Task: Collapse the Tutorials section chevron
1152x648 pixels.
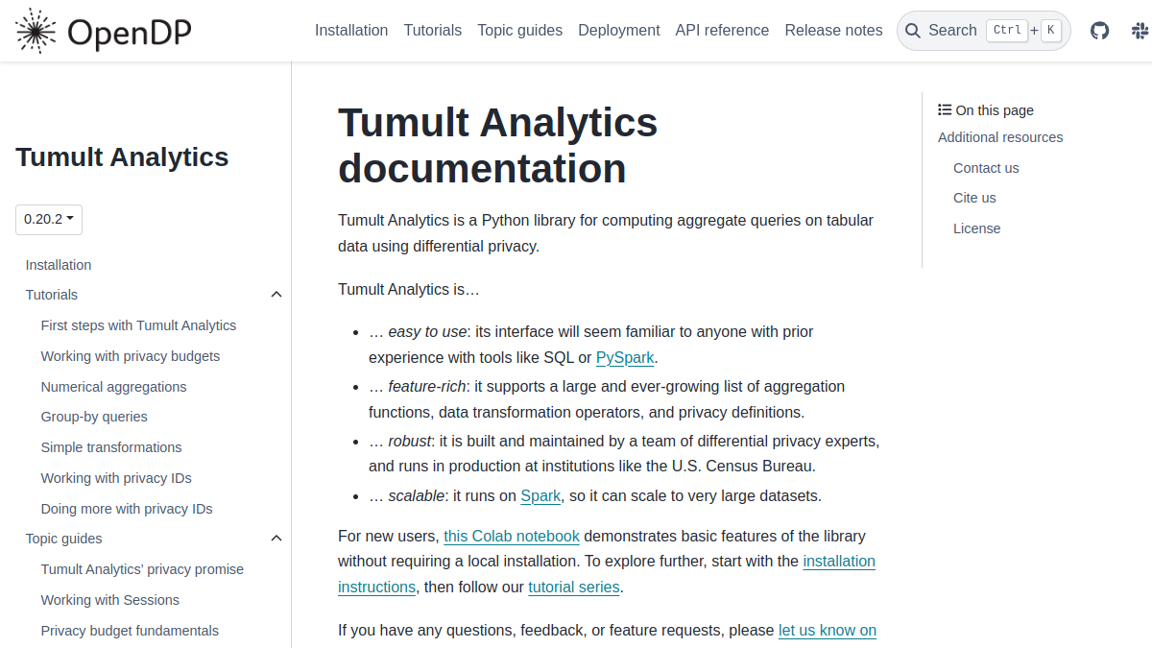Action: coord(276,295)
